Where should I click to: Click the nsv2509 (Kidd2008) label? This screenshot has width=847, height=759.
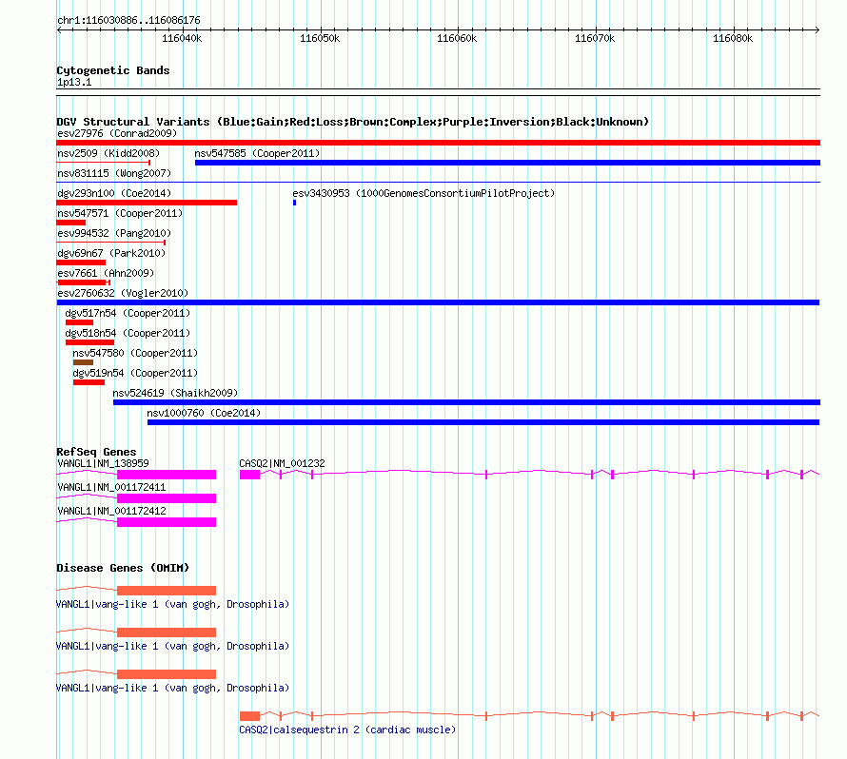pyautogui.click(x=108, y=153)
